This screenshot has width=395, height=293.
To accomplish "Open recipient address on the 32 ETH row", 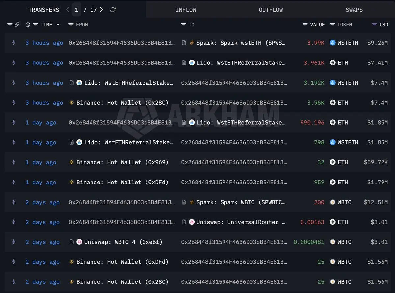I will pos(234,162).
